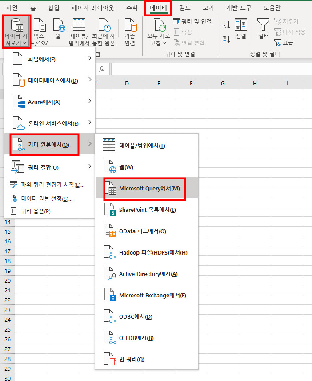This screenshot has width=312, height=381.
Task: Click in the formula bar input
Action: coord(212,69)
